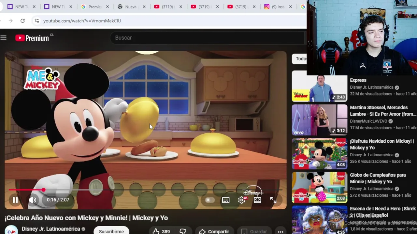Screen dimensions: 417x234
Task: Open Shrek I Need a Hero thumbnail
Action: [x=320, y=220]
